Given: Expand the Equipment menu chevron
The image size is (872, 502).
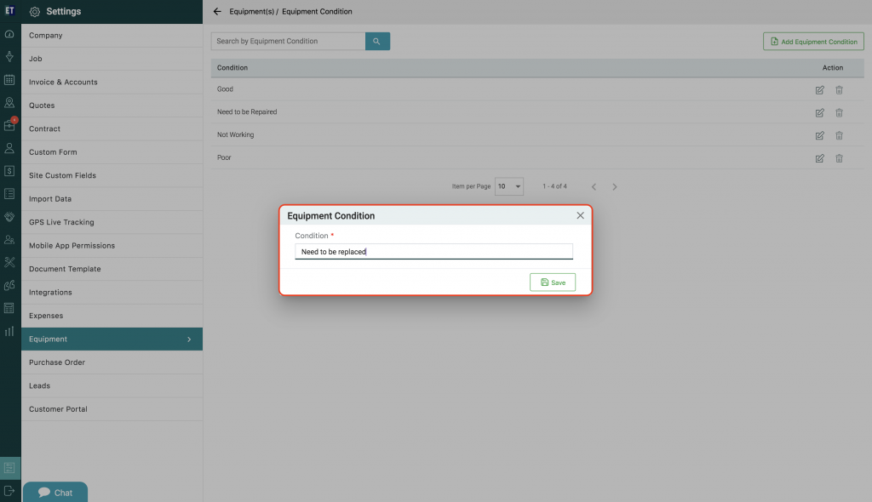Looking at the screenshot, I should click(x=189, y=339).
